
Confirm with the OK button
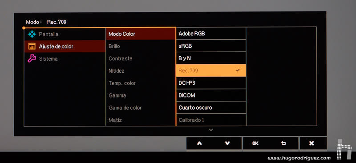[255, 144]
